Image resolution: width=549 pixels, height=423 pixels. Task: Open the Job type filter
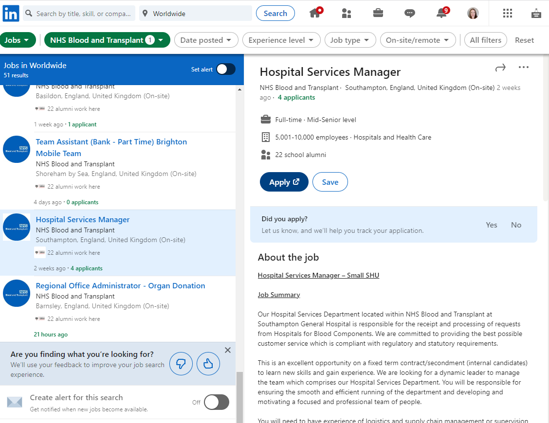(x=350, y=40)
